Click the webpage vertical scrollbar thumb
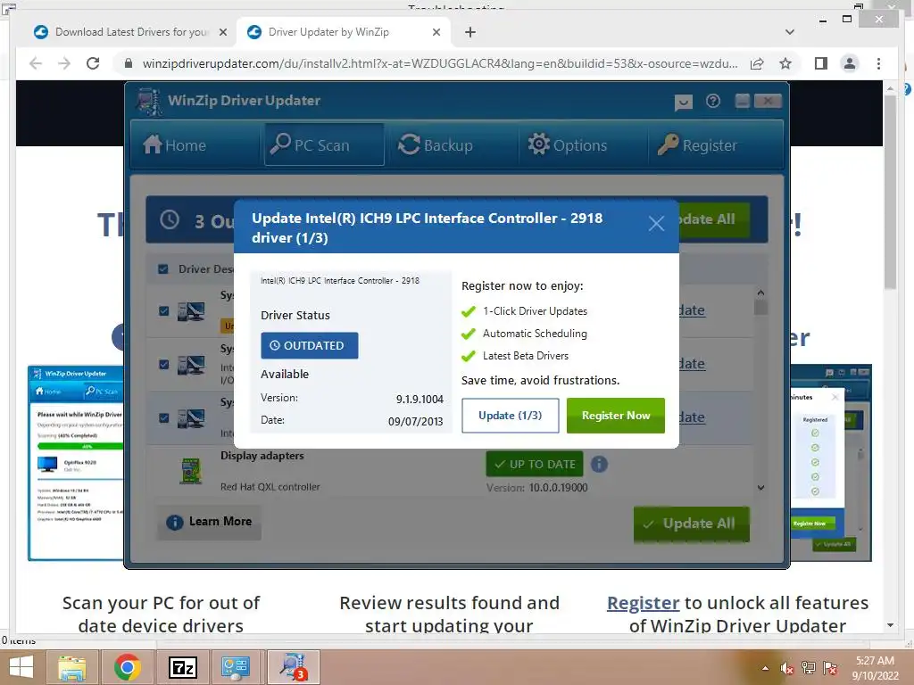The width and height of the screenshot is (914, 685). tap(890, 193)
